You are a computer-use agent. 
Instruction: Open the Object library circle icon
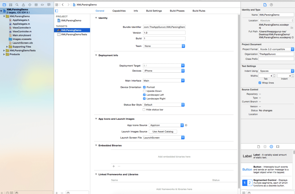[271, 147]
